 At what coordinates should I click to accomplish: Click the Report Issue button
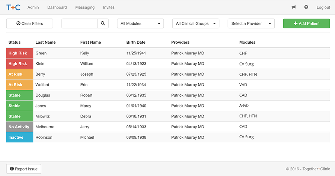pyautogui.click(x=24, y=169)
